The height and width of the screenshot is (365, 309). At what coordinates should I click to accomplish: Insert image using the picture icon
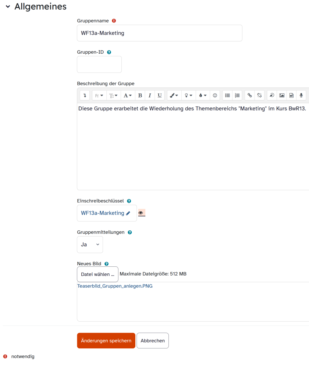282,95
